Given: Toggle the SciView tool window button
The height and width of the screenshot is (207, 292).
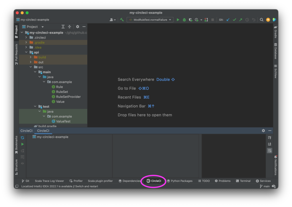Looking at the screenshot, I should pos(276,71).
